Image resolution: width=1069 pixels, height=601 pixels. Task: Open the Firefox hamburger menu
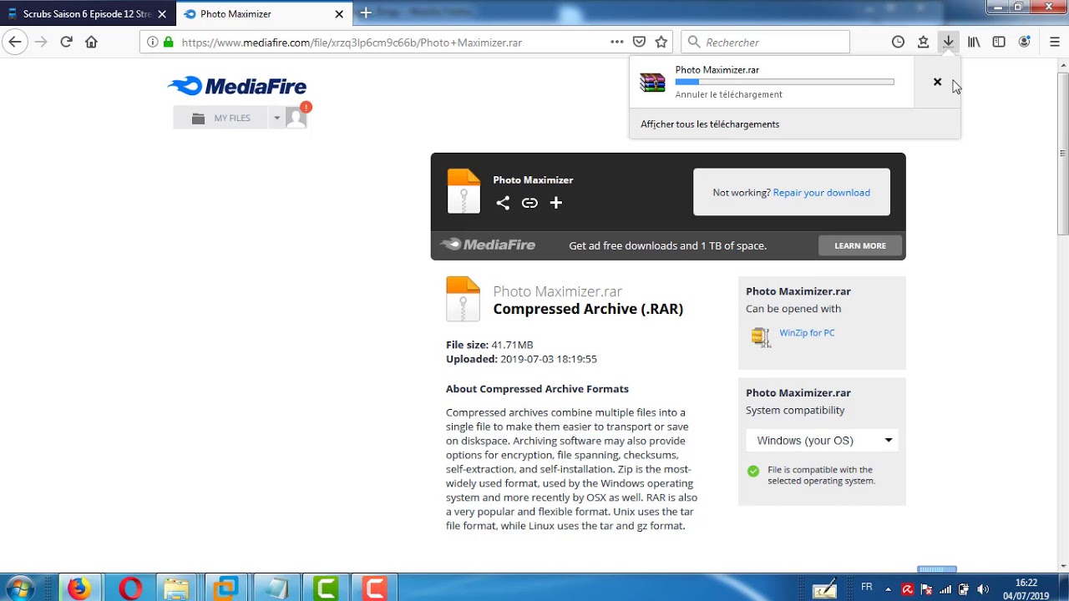[x=1054, y=42]
